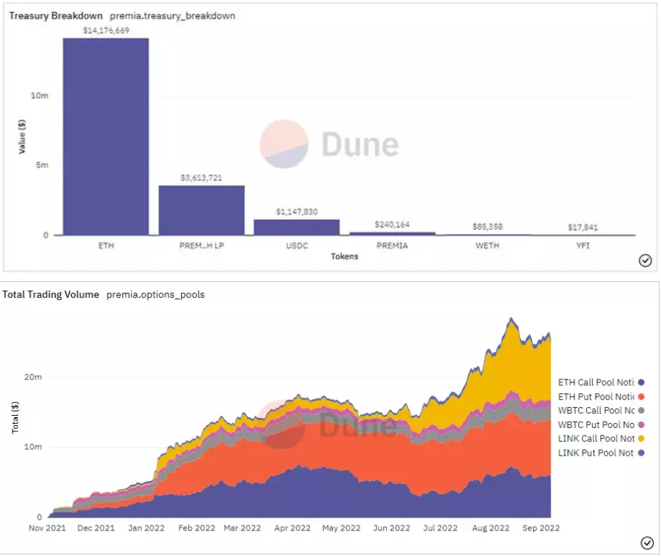The height and width of the screenshot is (556, 661).
Task: Open the premia.treasury_breakdown query link
Action: click(x=172, y=16)
